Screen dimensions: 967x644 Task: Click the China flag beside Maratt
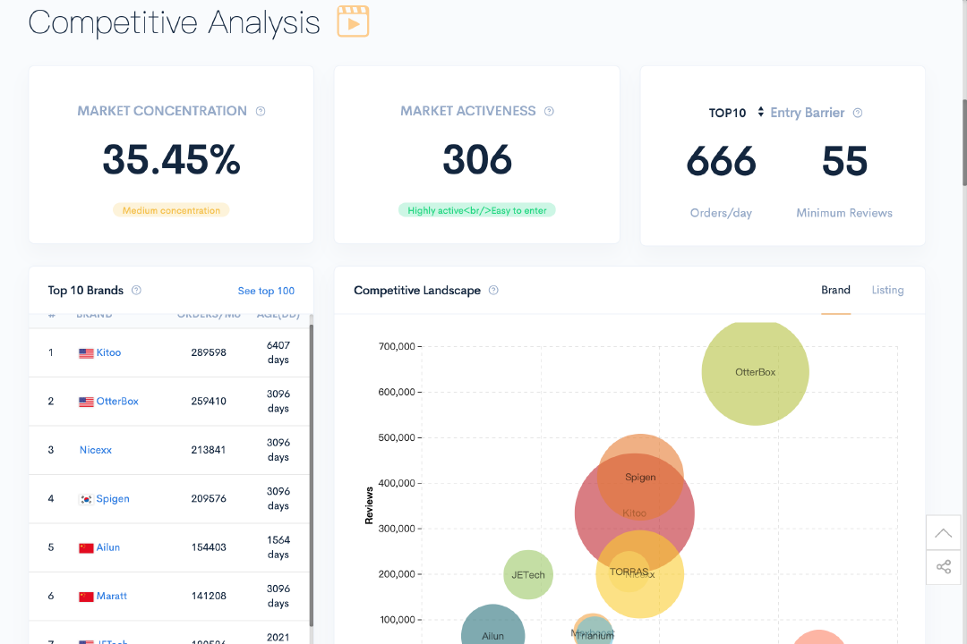[x=86, y=597]
